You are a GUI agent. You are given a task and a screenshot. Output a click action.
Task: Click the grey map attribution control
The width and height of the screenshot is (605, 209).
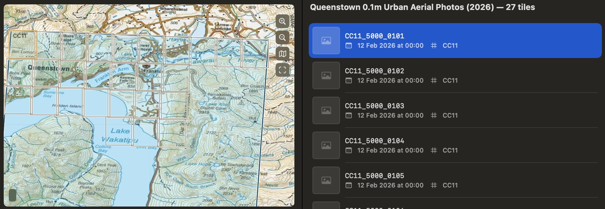pos(12,195)
